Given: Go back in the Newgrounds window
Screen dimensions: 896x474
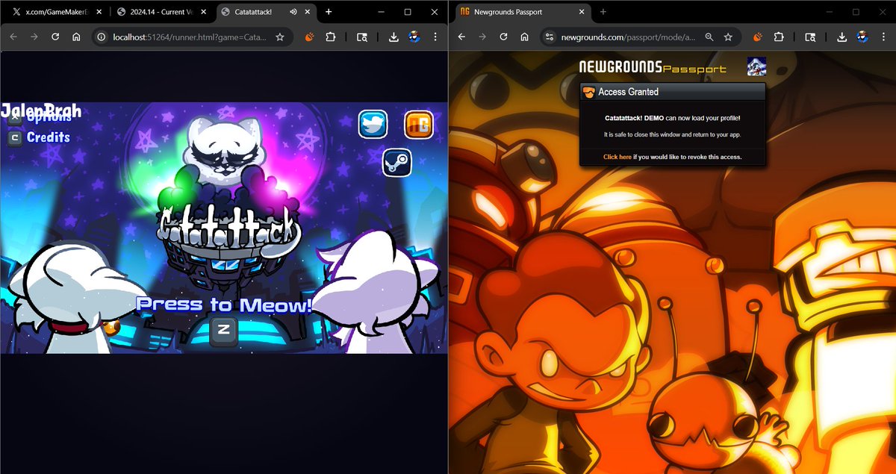Looking at the screenshot, I should 461,37.
